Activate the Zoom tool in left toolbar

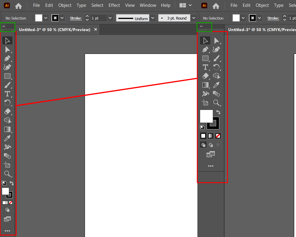(7, 174)
